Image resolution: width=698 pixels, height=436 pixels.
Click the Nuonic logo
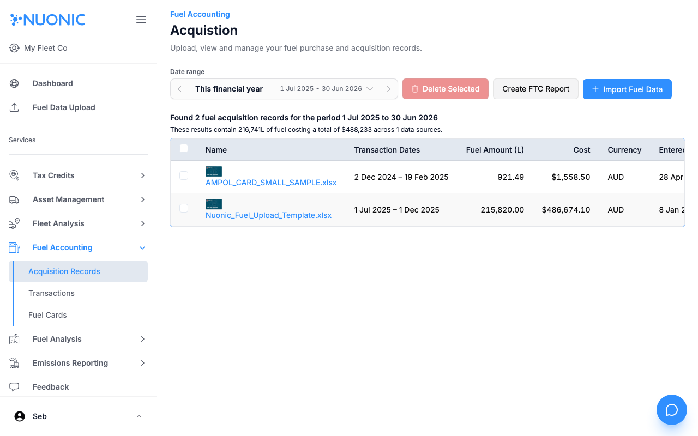(x=48, y=20)
